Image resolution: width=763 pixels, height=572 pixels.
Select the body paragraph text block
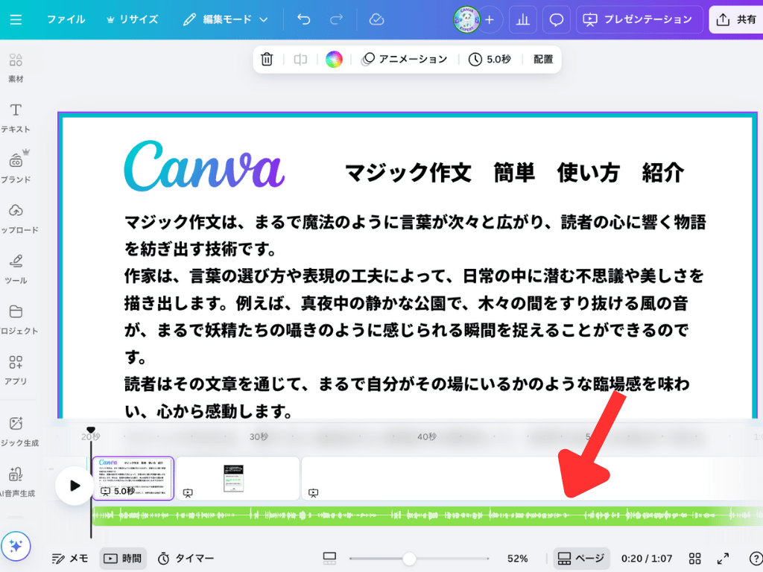coord(414,316)
